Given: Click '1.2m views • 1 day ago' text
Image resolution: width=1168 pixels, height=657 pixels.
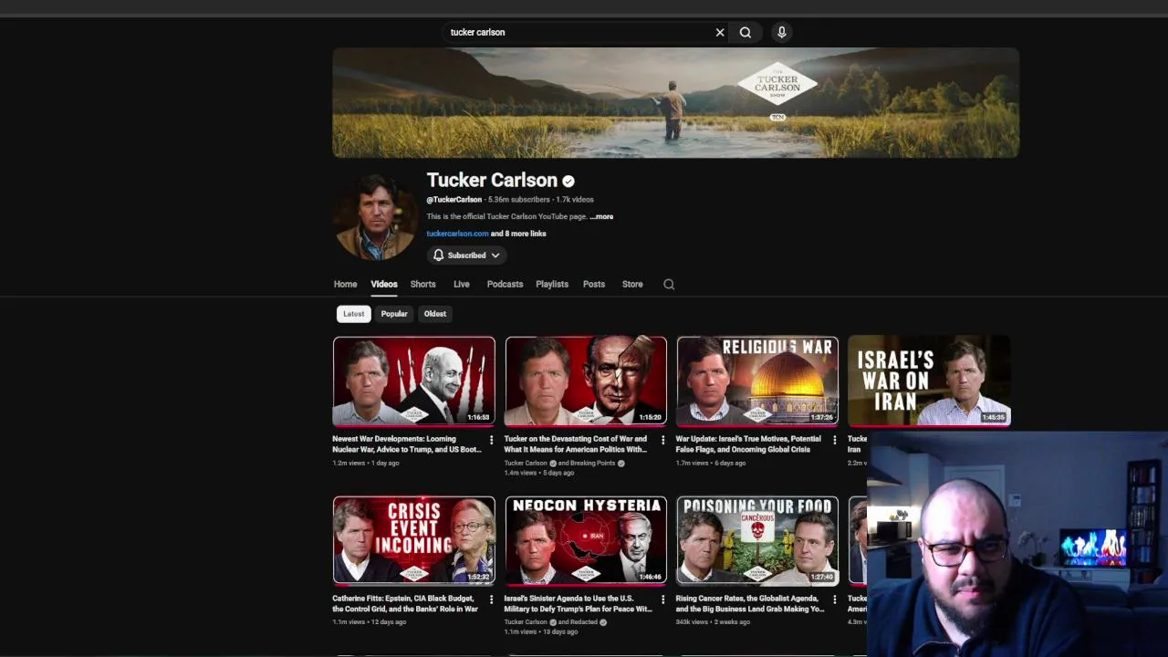Looking at the screenshot, I should (366, 463).
